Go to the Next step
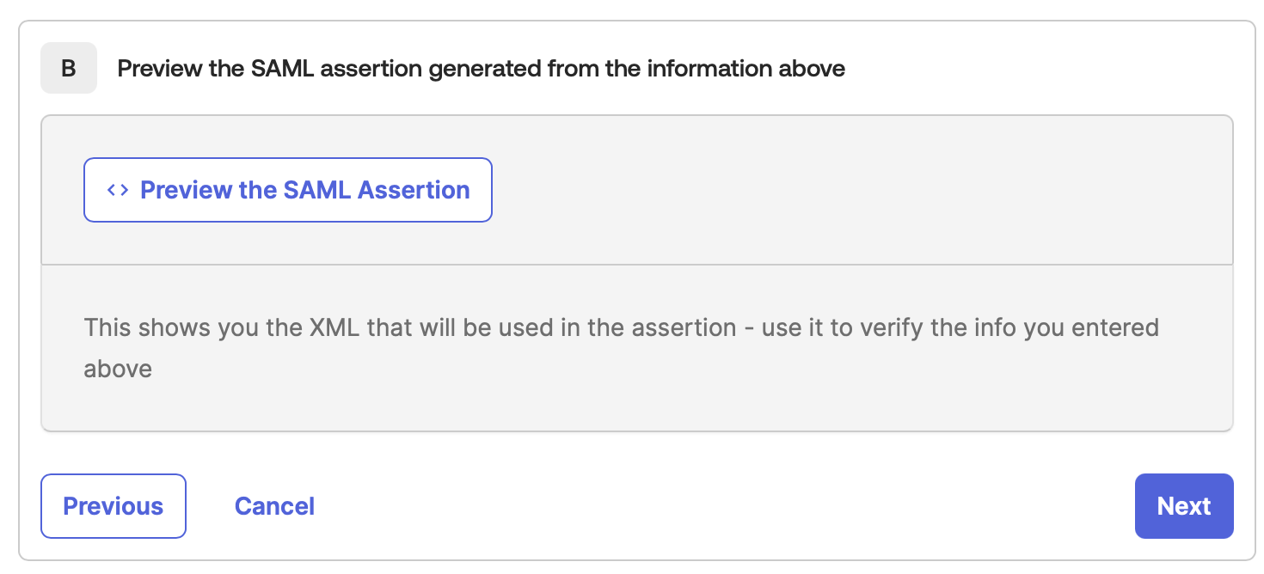The height and width of the screenshot is (574, 1264). coord(1183,506)
